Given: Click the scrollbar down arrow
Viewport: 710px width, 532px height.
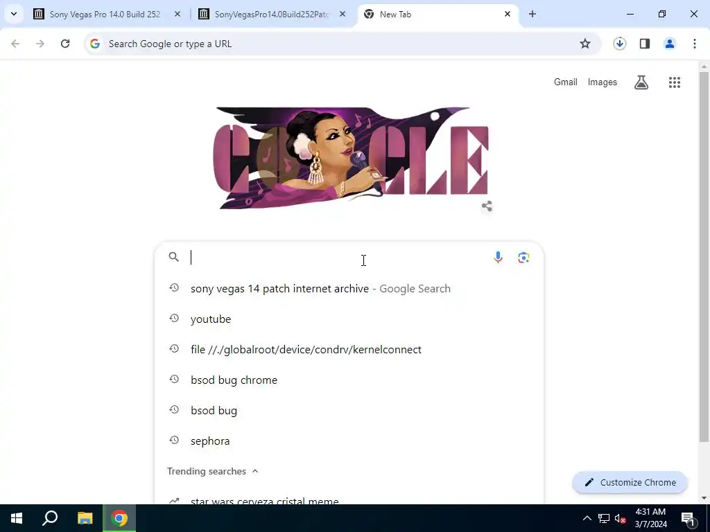Looking at the screenshot, I should pyautogui.click(x=704, y=498).
